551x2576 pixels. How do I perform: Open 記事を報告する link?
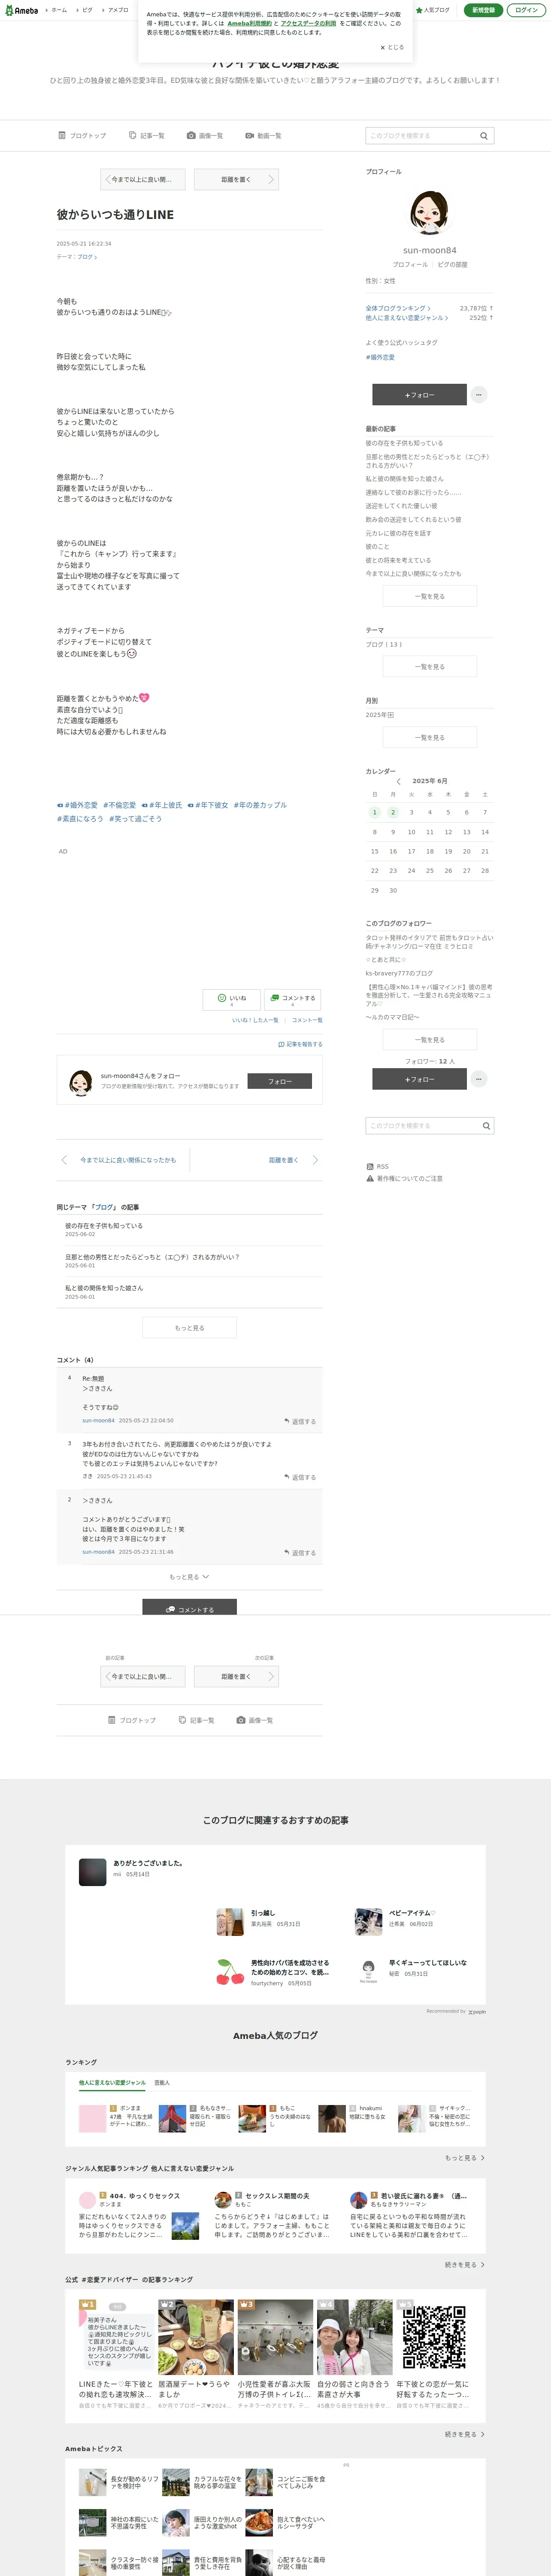click(300, 1044)
